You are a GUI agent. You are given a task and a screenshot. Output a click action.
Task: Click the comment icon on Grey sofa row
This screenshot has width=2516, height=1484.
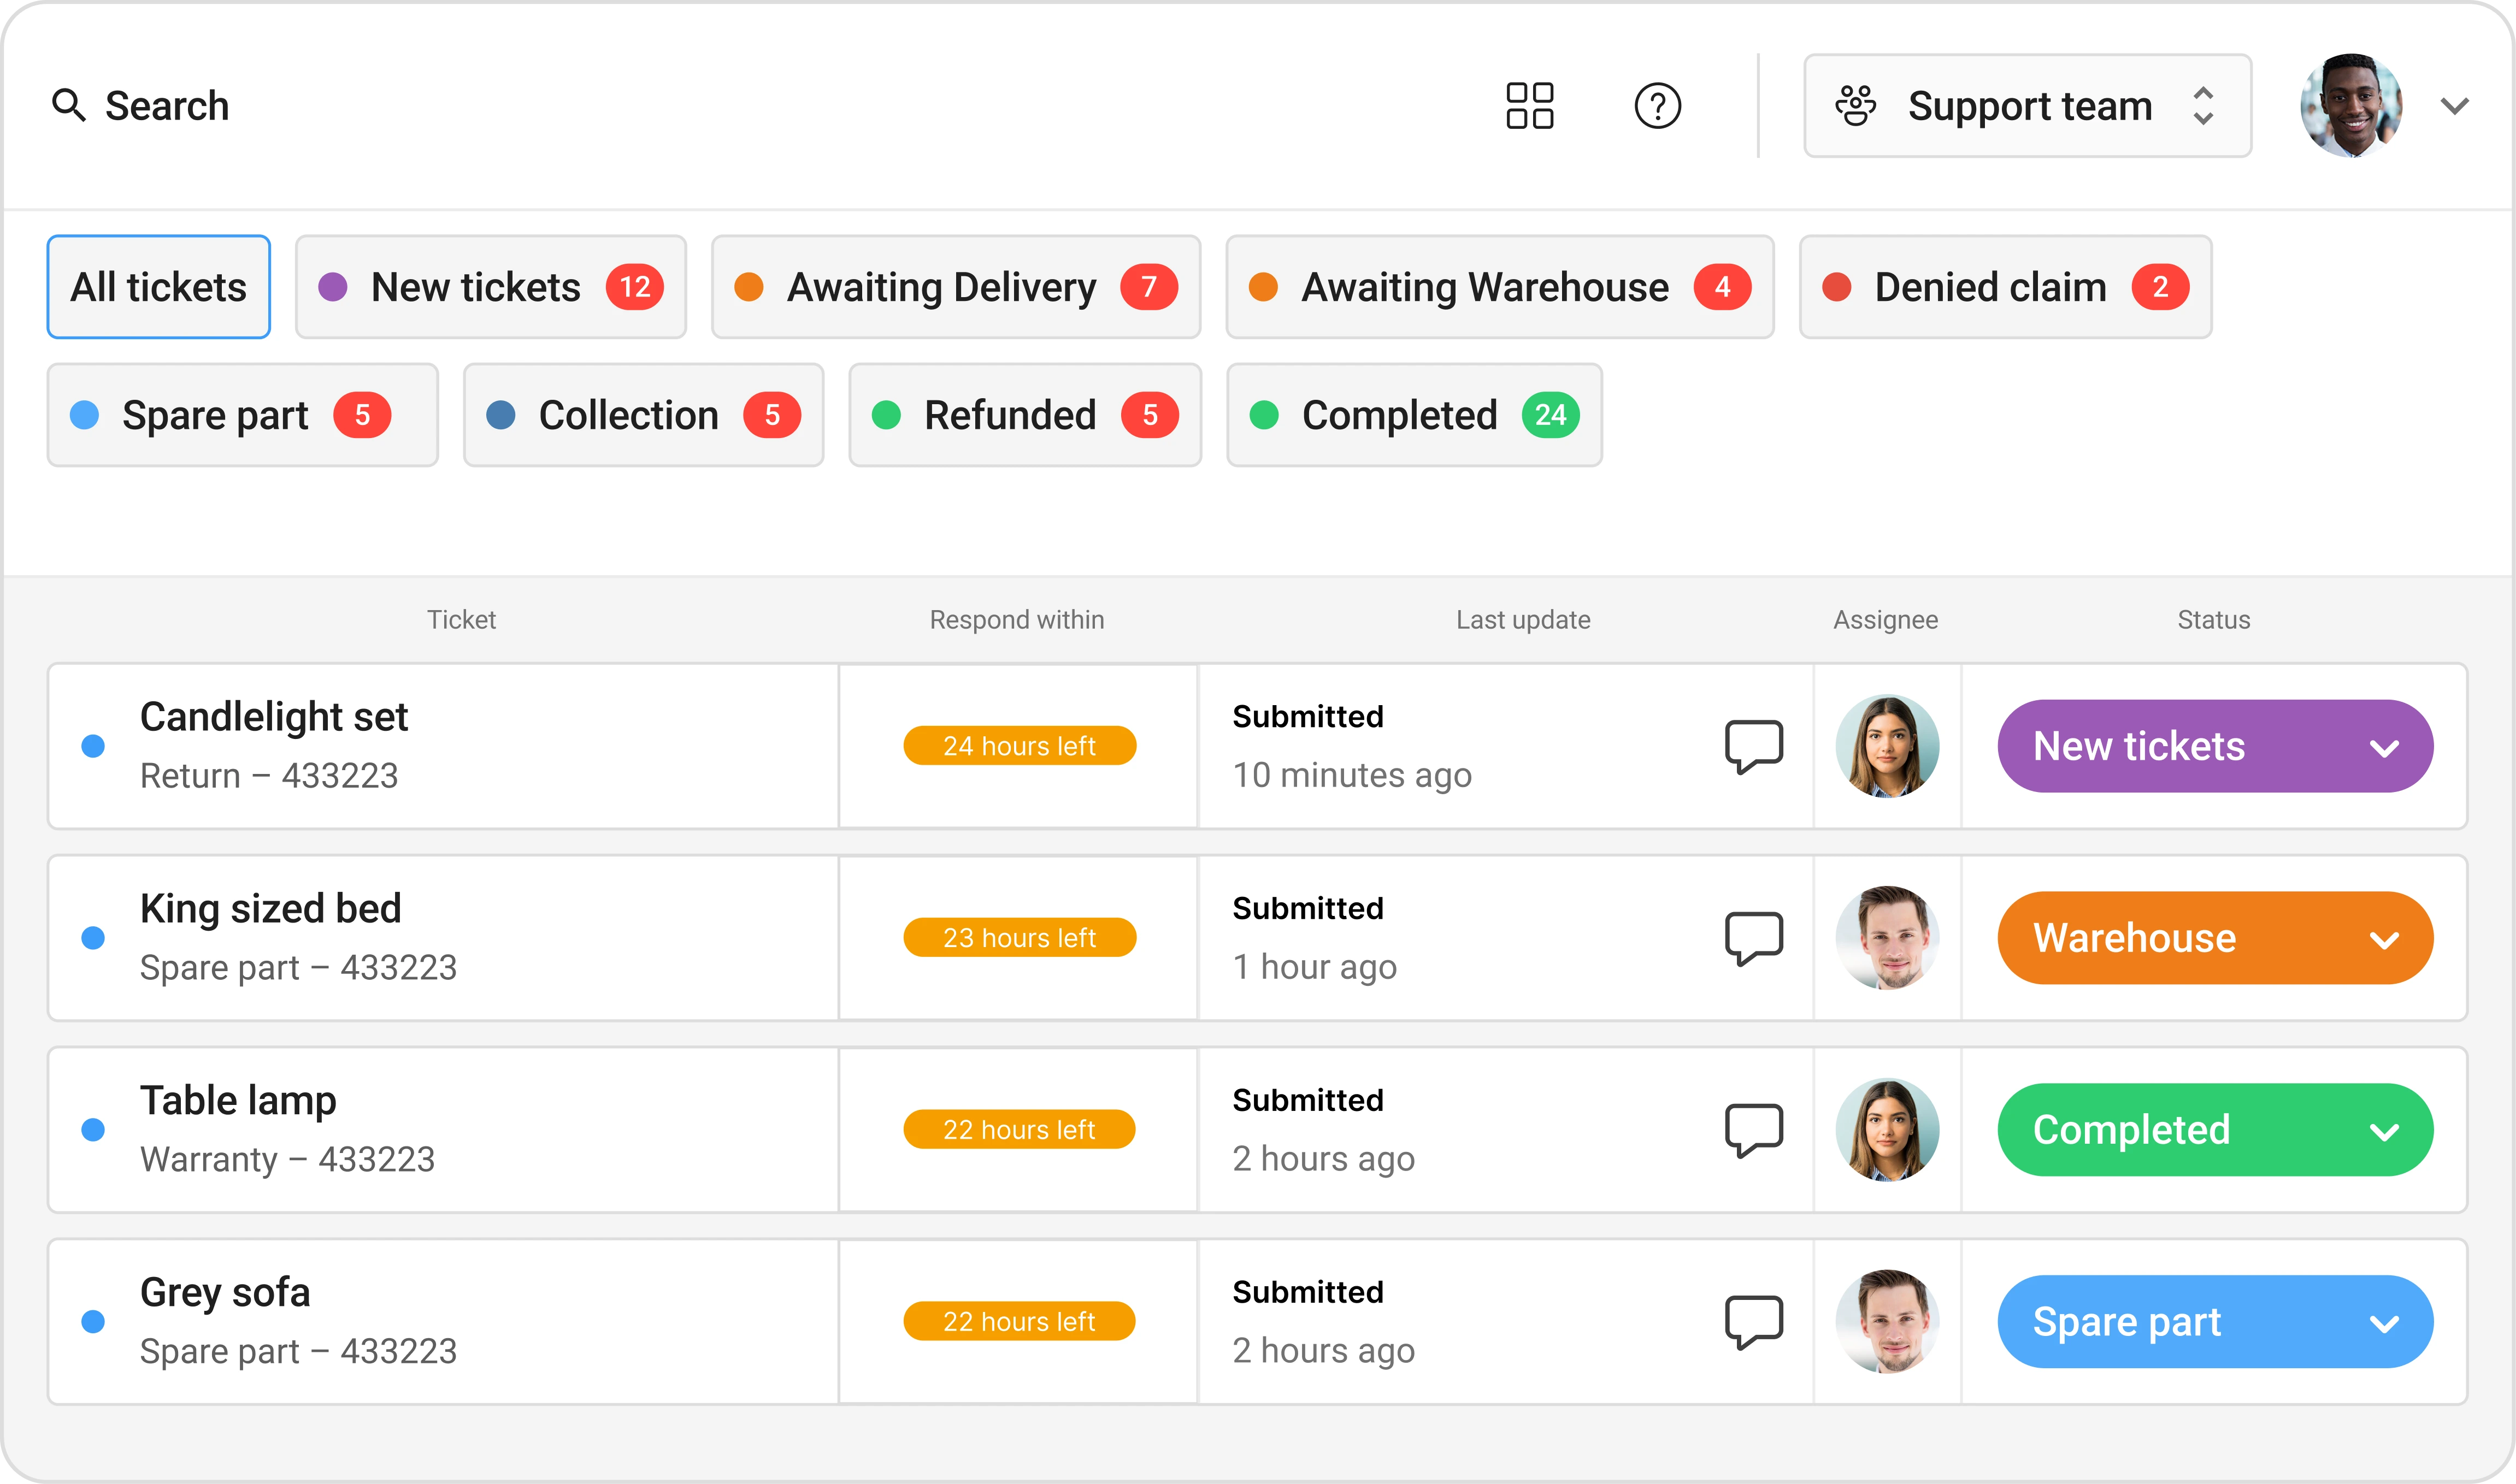(x=1753, y=1320)
